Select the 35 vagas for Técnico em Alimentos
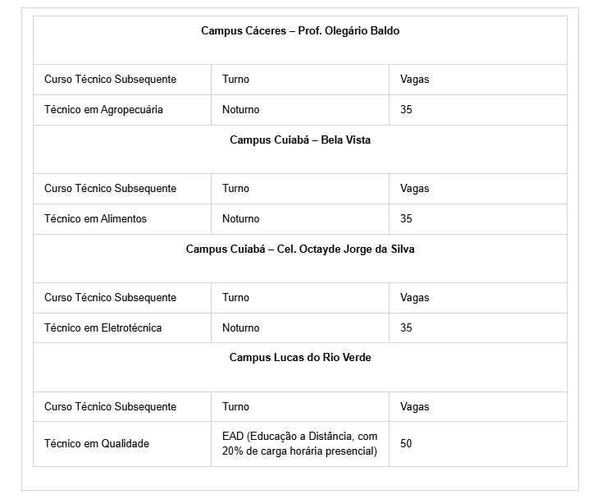 [x=406, y=219]
